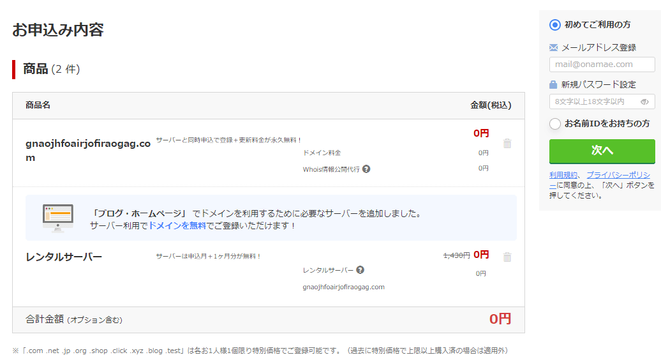Click the 金額(税込) column header
Image resolution: width=661 pixels, height=355 pixels.
491,105
